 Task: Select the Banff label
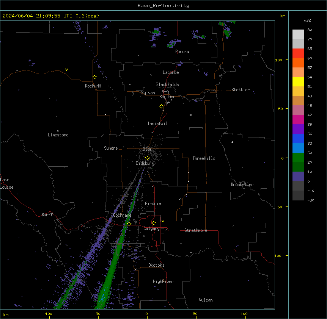47,215
